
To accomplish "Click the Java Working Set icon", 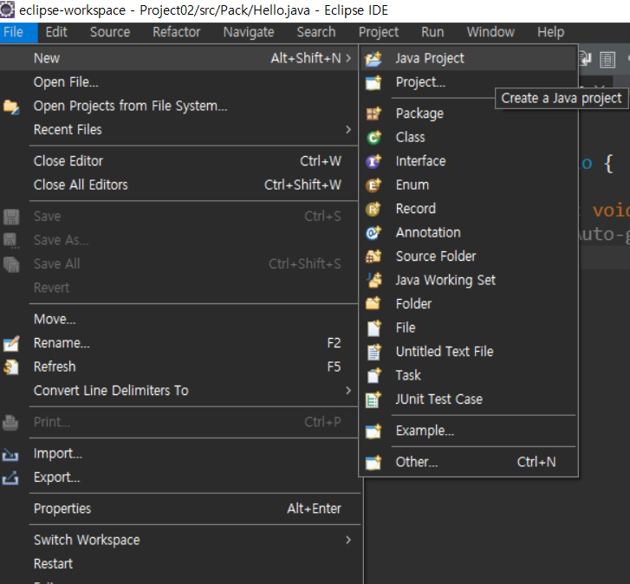I will click(x=374, y=280).
